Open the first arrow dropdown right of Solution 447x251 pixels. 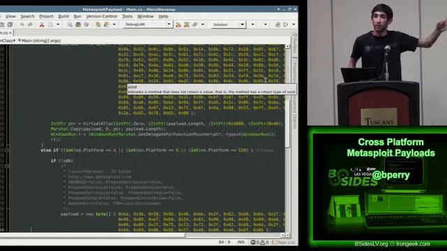(x=253, y=25)
